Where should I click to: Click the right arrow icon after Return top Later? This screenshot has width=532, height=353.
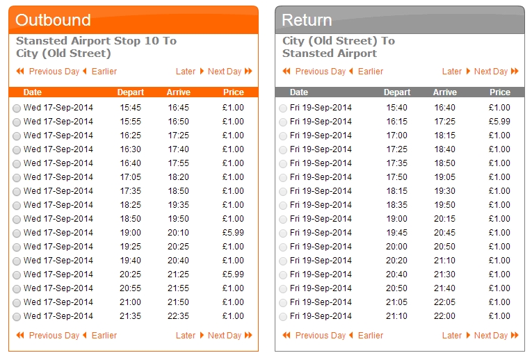tap(468, 71)
